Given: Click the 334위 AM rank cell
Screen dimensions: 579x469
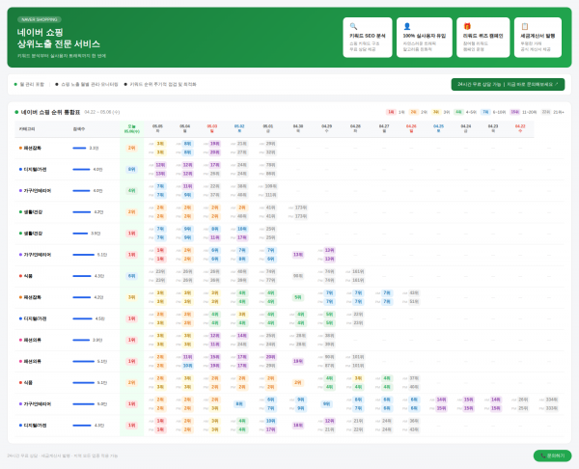Looking at the screenshot, I should pyautogui.click(x=552, y=400).
